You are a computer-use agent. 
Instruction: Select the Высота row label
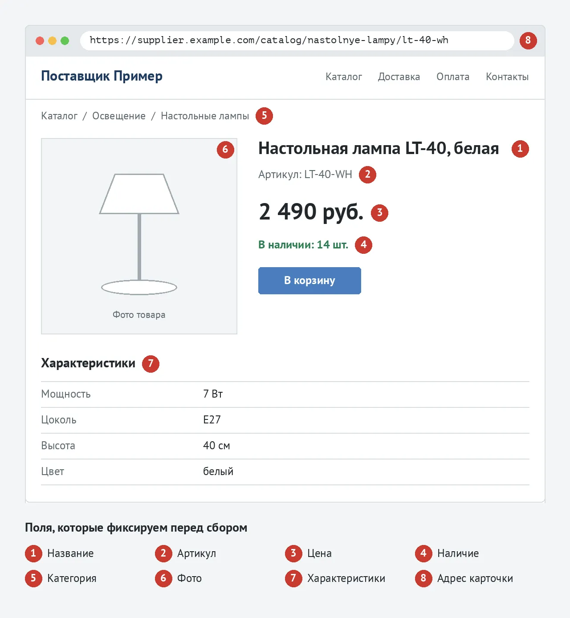[58, 446]
